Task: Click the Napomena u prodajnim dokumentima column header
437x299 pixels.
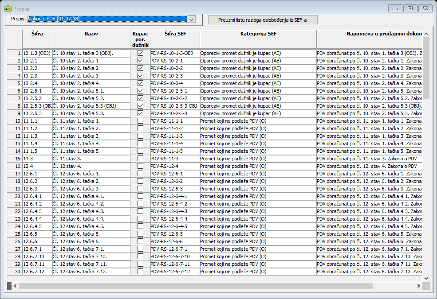Action: (x=370, y=39)
